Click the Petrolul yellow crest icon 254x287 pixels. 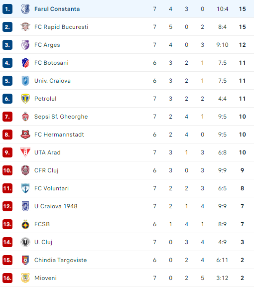[25, 99]
